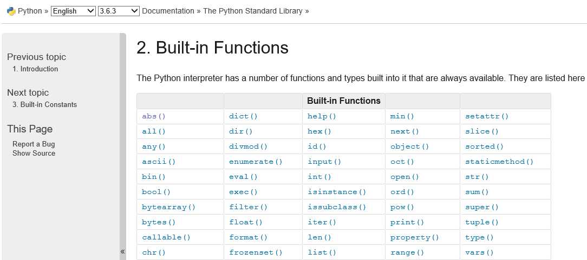Open the print() function link

407,222
